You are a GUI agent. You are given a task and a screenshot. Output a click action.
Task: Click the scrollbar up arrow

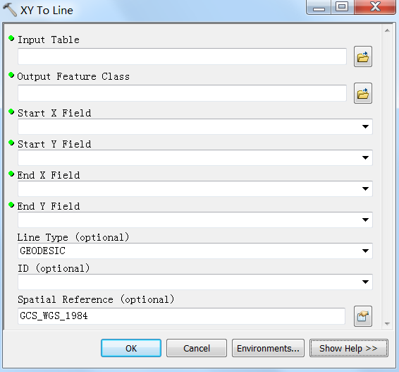click(387, 30)
